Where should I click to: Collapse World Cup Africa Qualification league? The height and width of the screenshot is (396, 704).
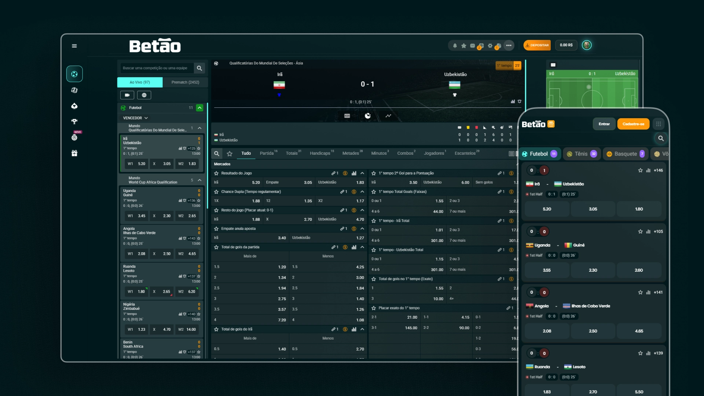coord(199,180)
